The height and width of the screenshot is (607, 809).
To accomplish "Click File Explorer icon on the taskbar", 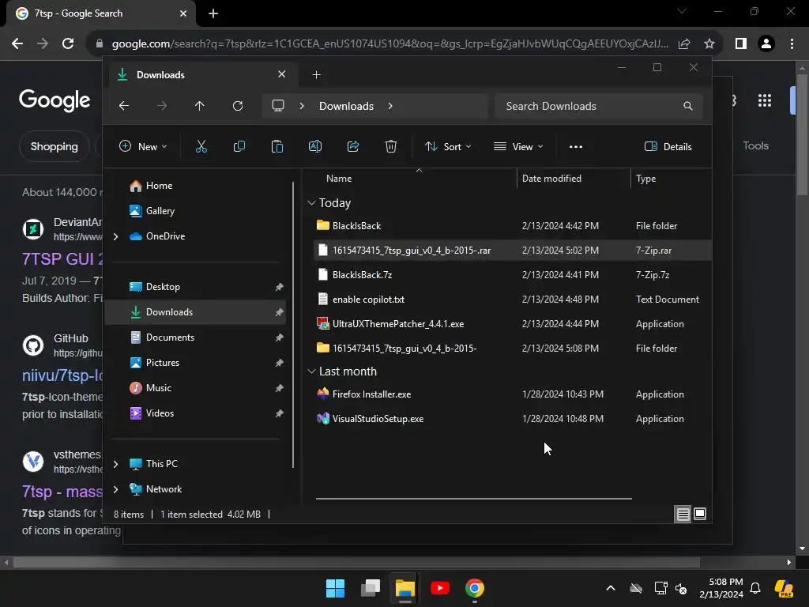I will coord(405,588).
